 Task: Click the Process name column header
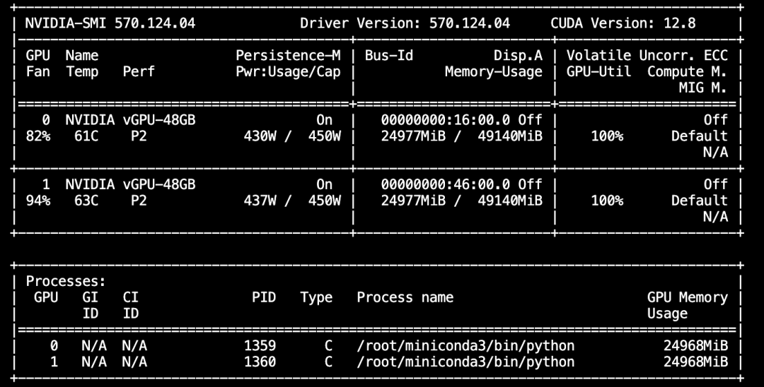405,297
